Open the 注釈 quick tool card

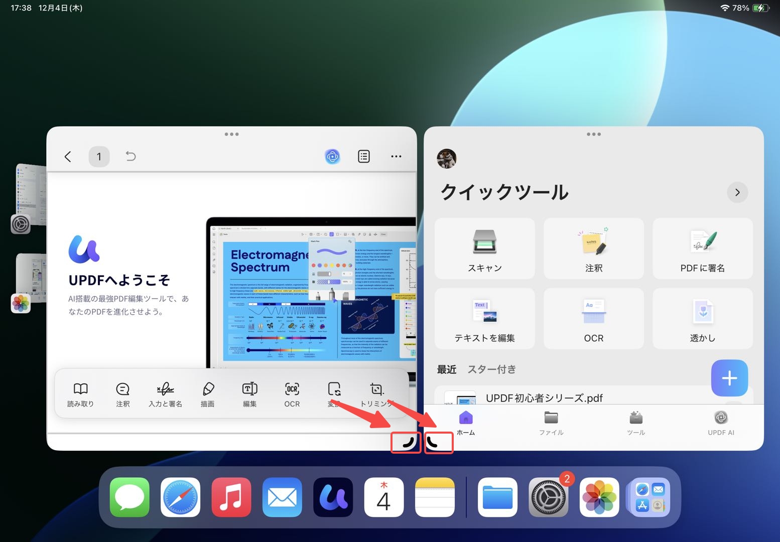[594, 248]
